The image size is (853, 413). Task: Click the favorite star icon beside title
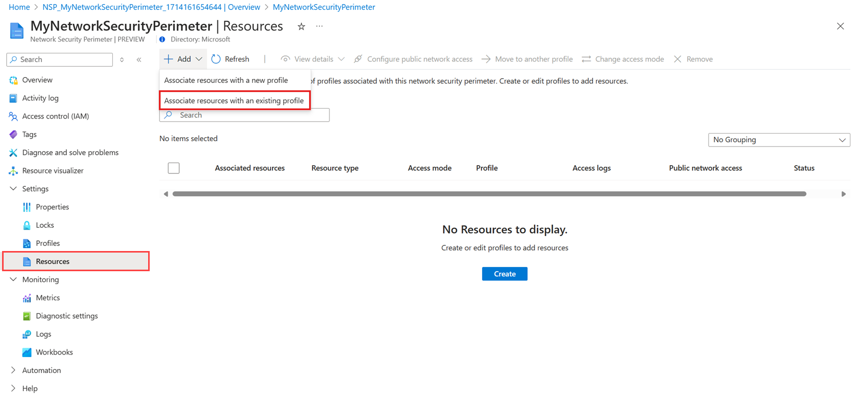pos(301,26)
